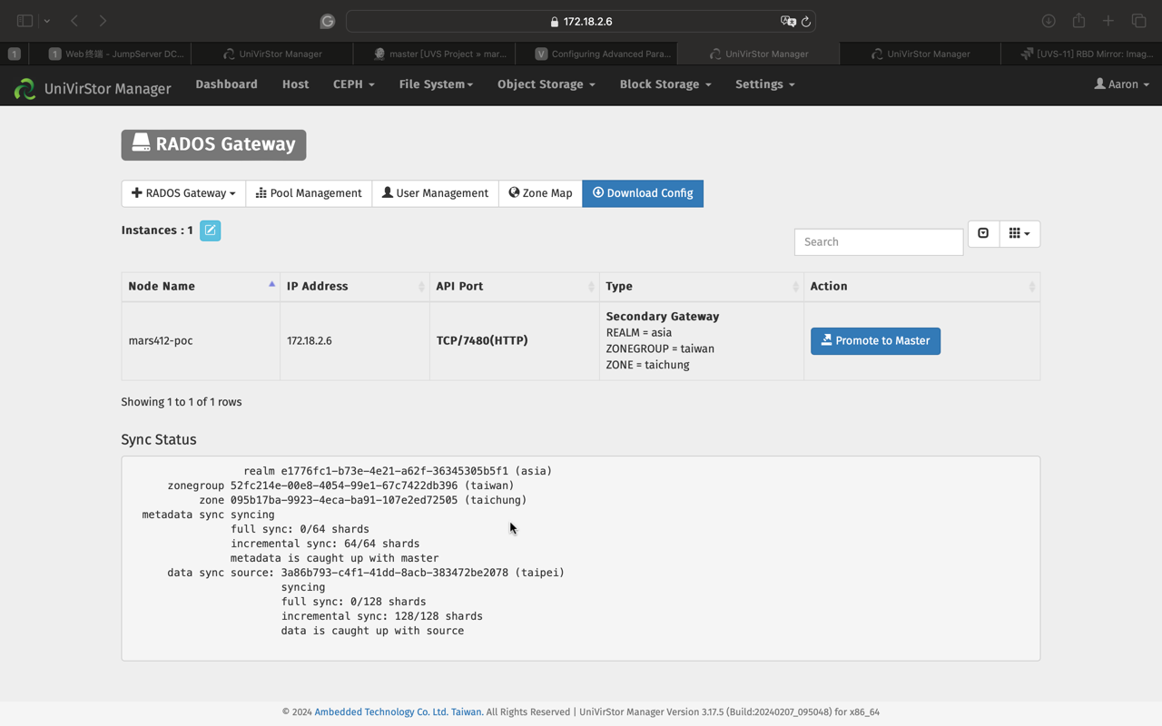Viewport: 1162px width, 726px height.
Task: Open new browser tab plus icon
Action: 1108,21
